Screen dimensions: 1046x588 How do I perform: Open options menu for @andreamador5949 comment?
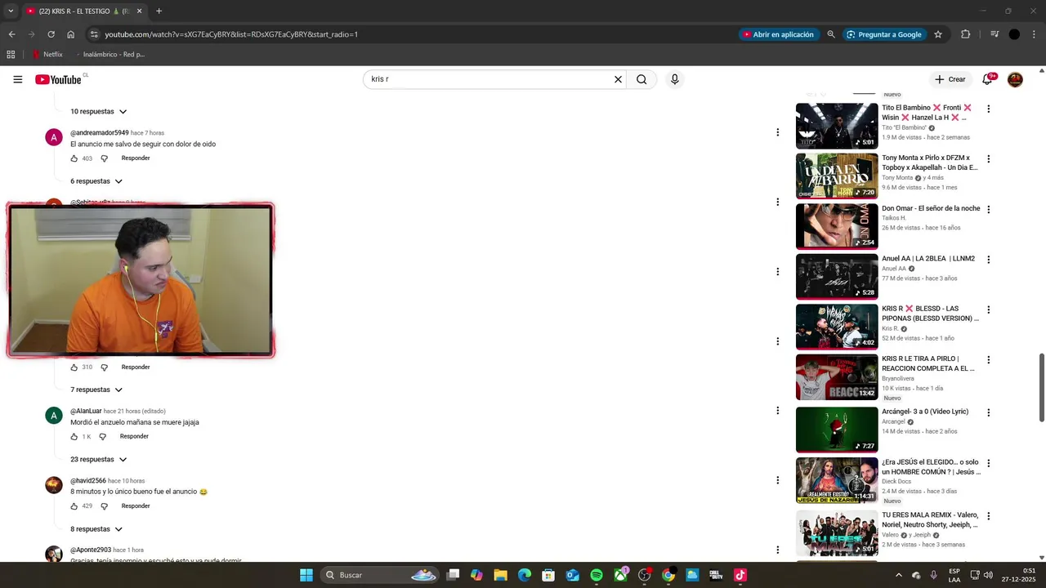coord(777,132)
